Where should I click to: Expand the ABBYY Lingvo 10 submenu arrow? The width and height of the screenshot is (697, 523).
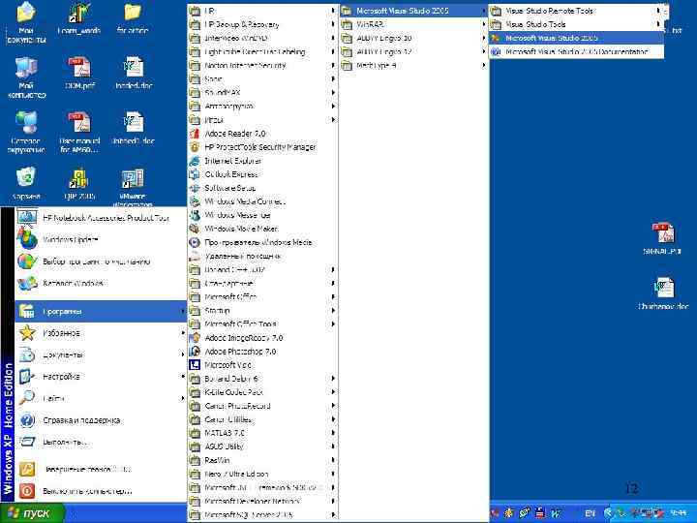(484, 38)
